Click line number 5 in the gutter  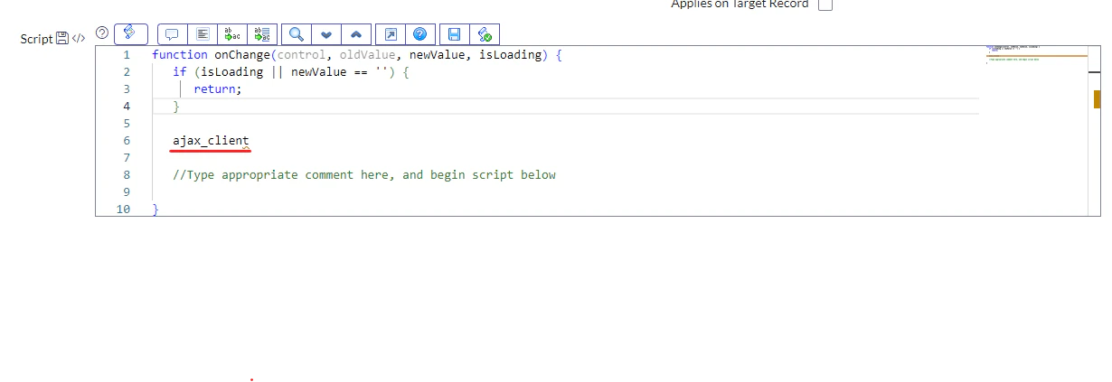tap(127, 124)
